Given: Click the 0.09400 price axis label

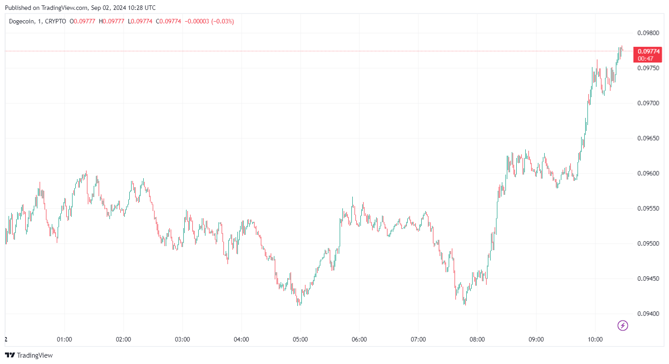Looking at the screenshot, I should (648, 313).
